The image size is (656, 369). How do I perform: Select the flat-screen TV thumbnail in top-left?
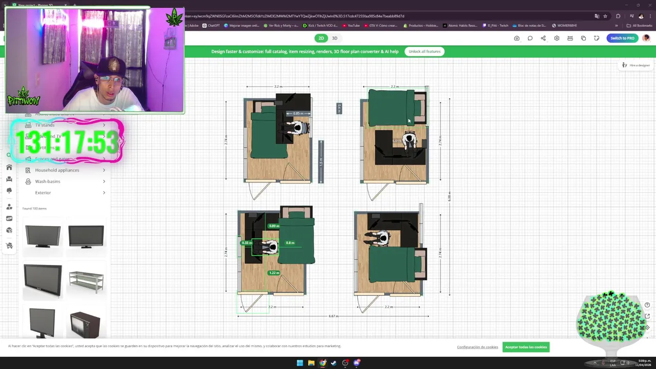[x=43, y=236]
